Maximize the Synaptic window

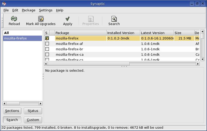[197, 4]
